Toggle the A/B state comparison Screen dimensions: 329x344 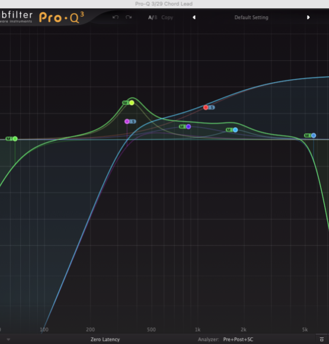[152, 18]
